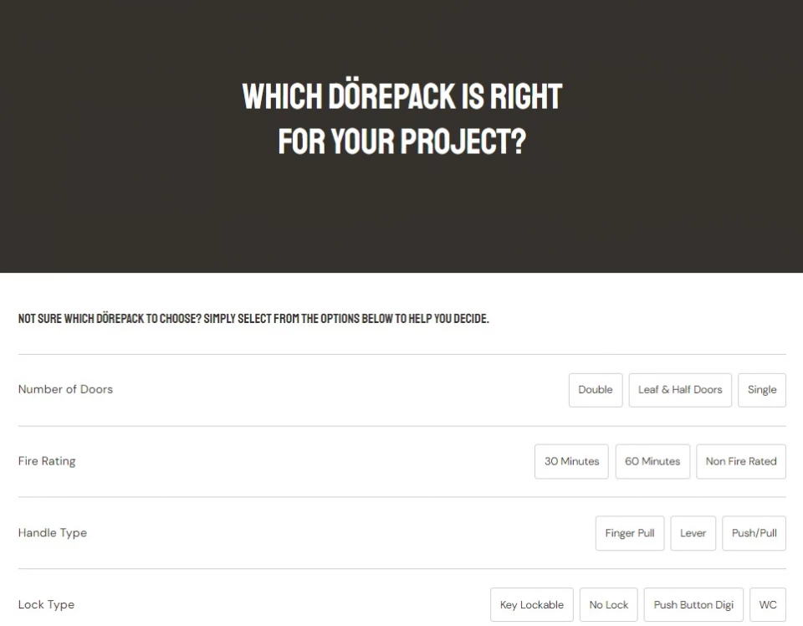Click the 'Not sure which Dörepack' instruction text
This screenshot has width=803, height=626.
pos(253,319)
